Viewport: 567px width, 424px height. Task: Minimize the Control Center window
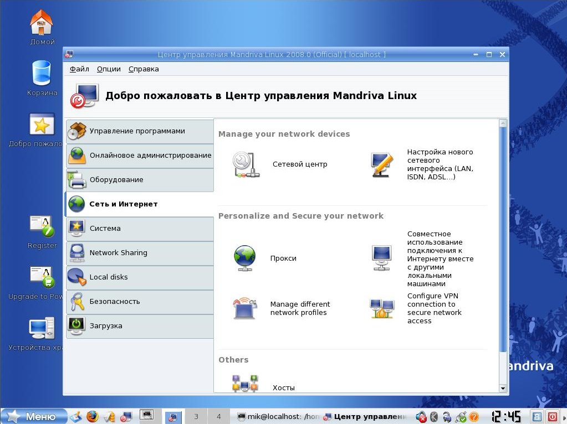pos(476,55)
